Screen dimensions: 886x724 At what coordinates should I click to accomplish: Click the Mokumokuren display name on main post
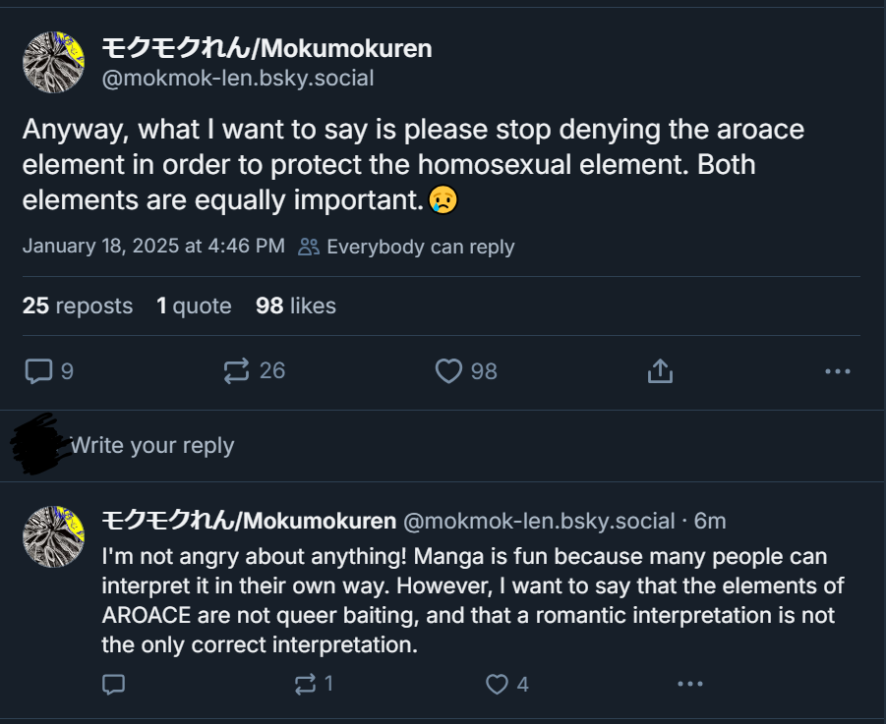(266, 48)
